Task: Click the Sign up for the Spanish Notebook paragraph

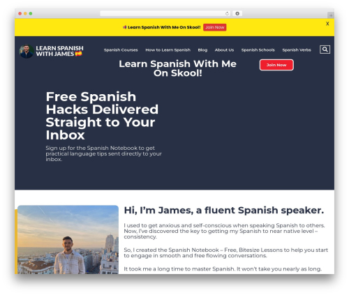Action: [103, 153]
